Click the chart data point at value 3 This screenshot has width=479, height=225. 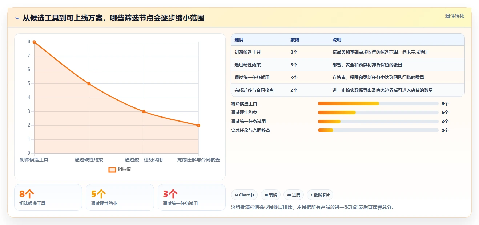[x=144, y=111]
